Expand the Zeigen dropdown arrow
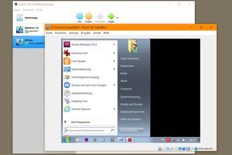 pyautogui.click(x=117, y=17)
